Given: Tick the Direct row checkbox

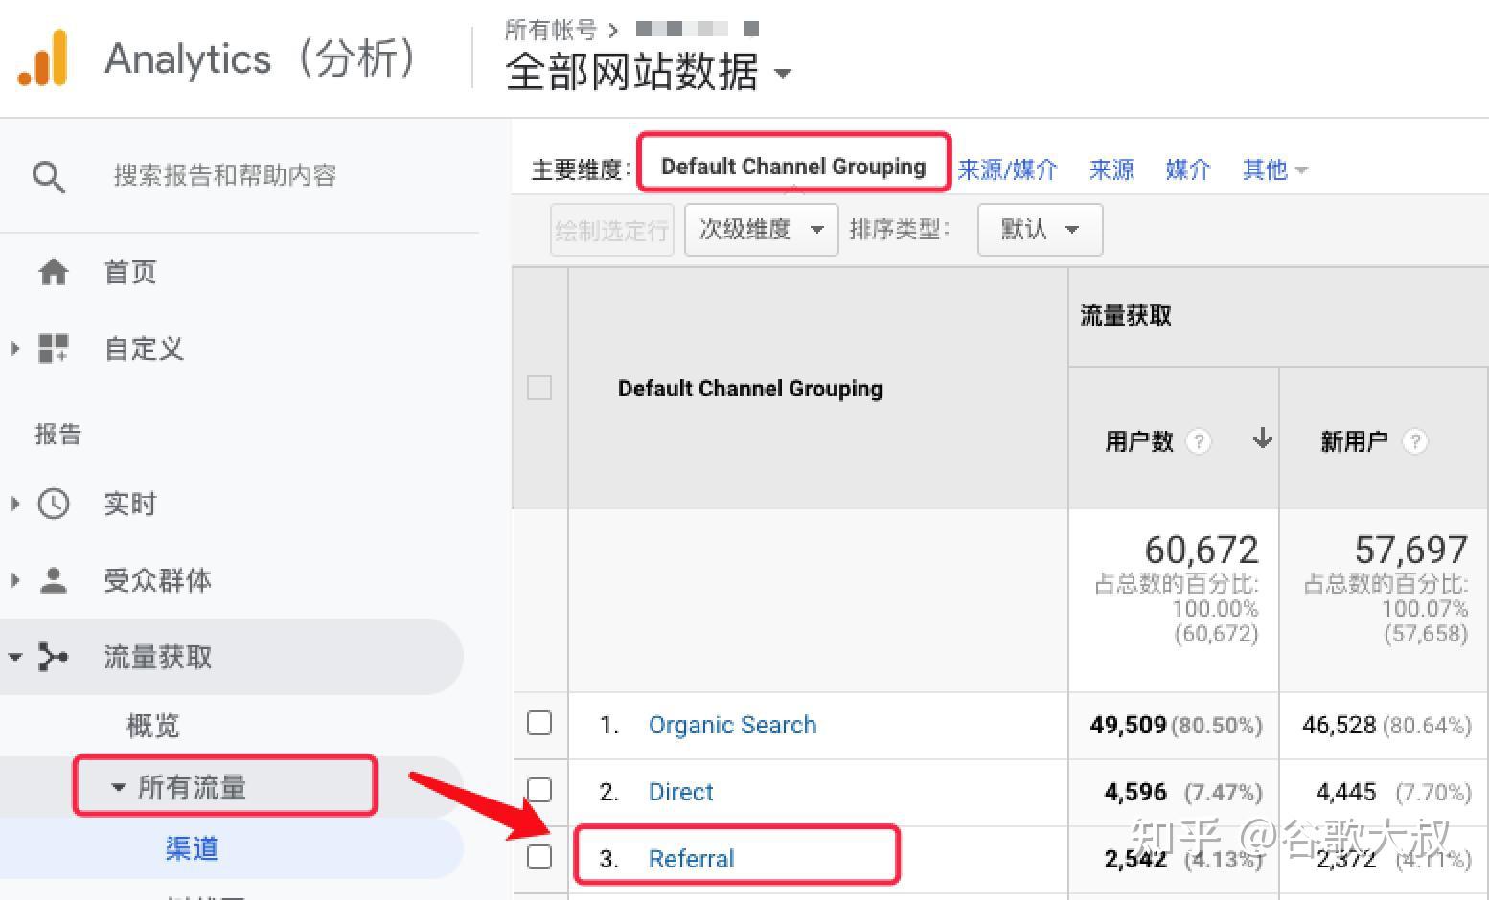Looking at the screenshot, I should pyautogui.click(x=539, y=790).
